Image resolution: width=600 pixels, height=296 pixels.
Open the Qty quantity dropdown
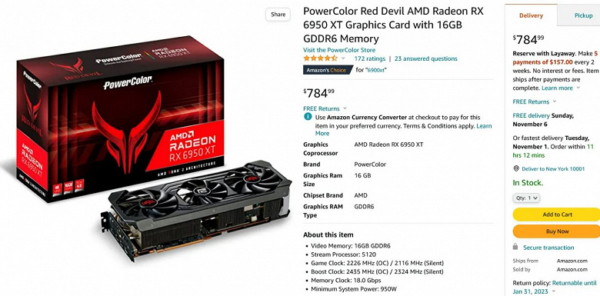pos(526,198)
